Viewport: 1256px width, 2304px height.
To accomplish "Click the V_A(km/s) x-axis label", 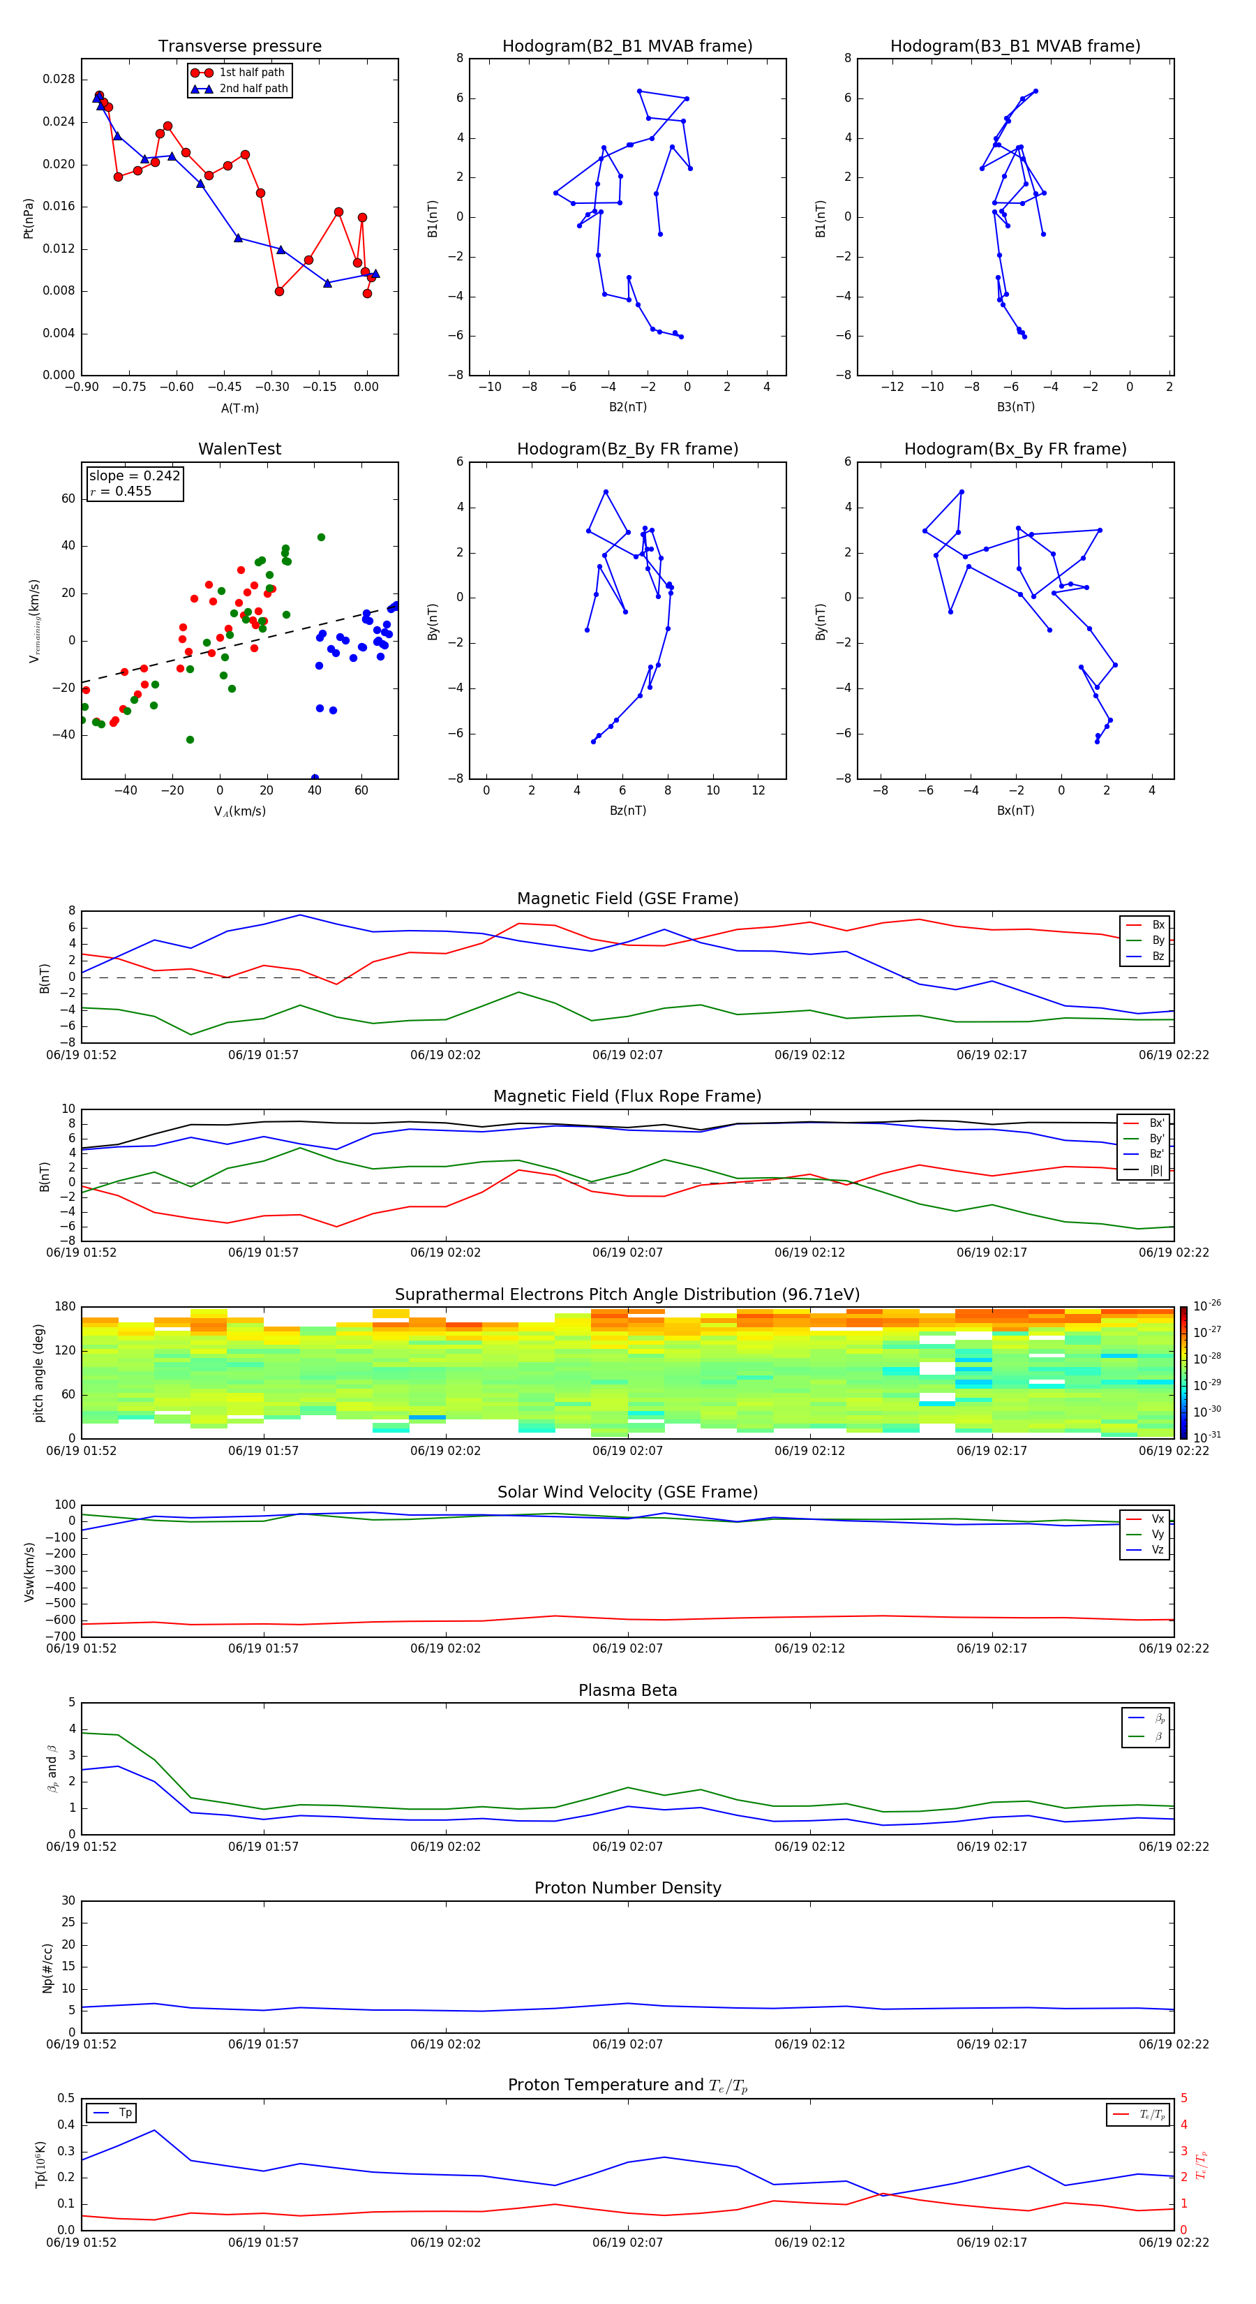I will coord(239,811).
